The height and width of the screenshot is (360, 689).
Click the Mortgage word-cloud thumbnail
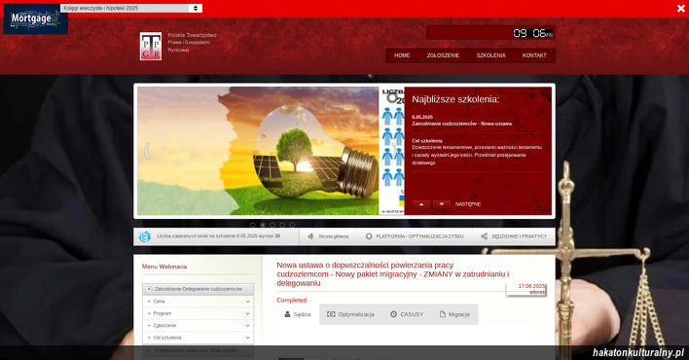point(35,19)
